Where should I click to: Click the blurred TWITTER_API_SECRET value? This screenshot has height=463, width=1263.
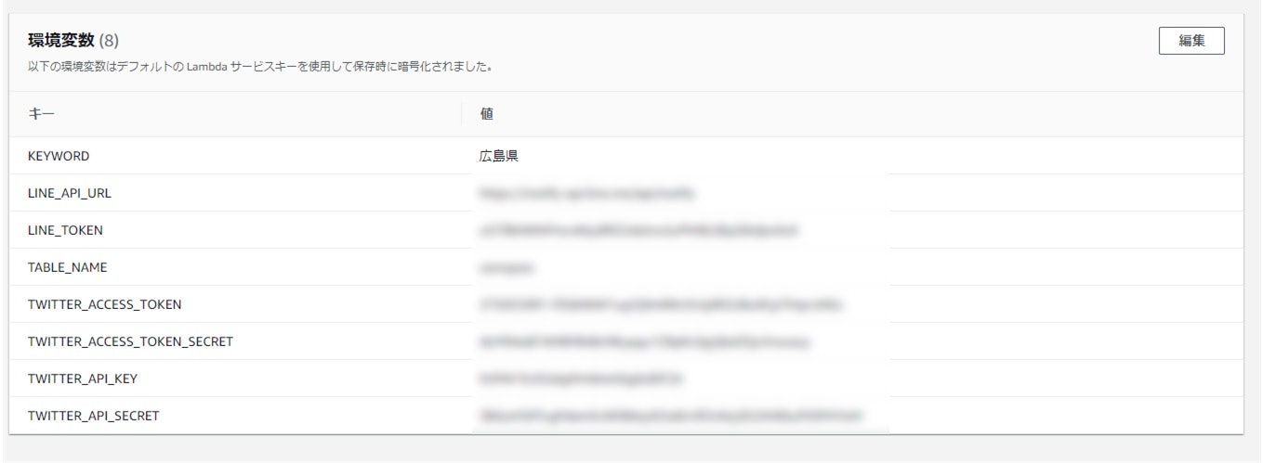click(x=671, y=416)
